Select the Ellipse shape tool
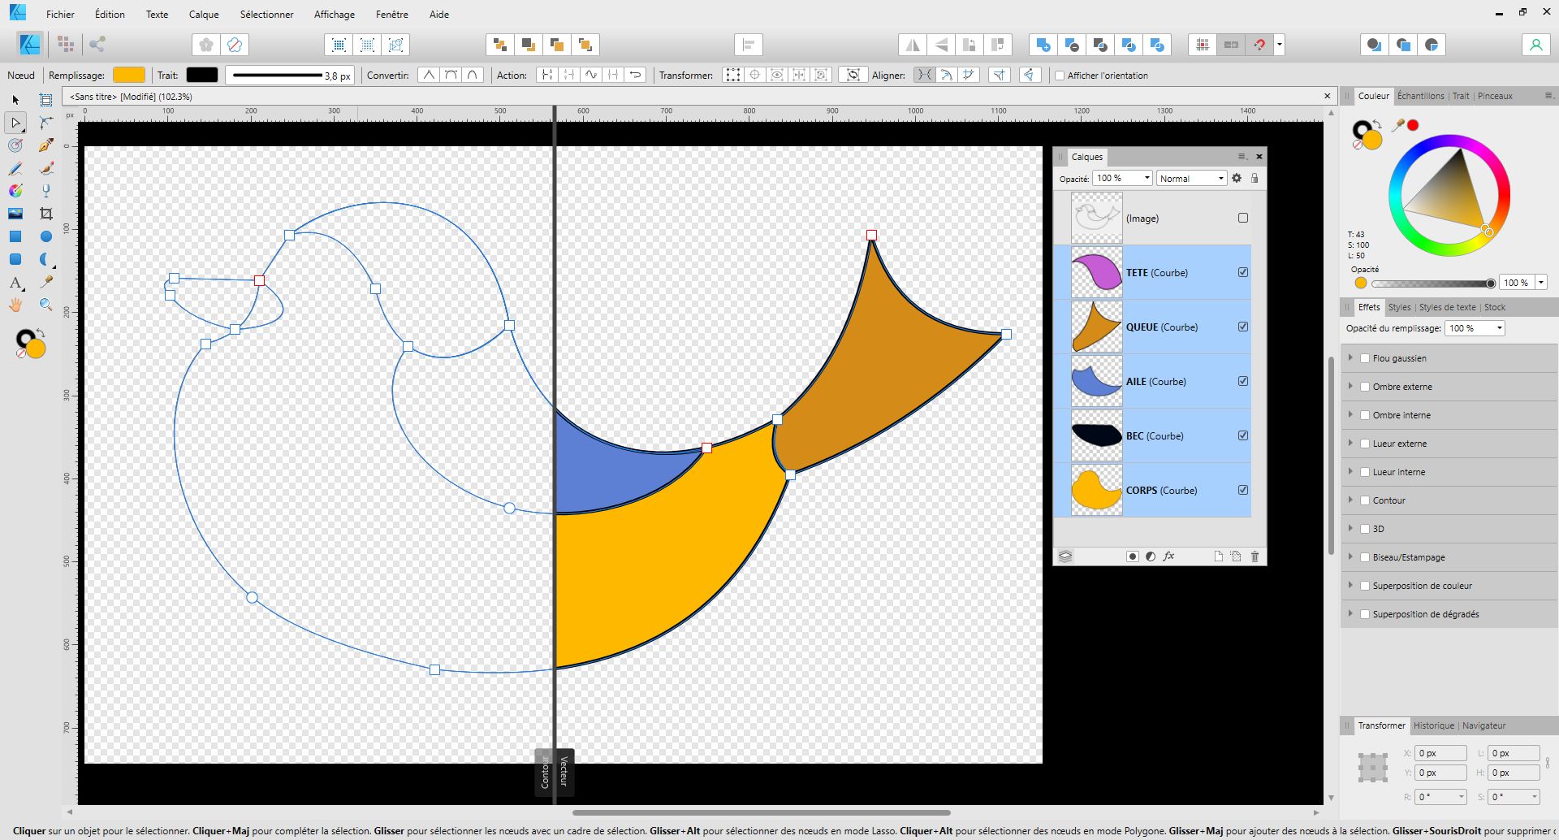Viewport: 1559px width, 840px height. 46,236
